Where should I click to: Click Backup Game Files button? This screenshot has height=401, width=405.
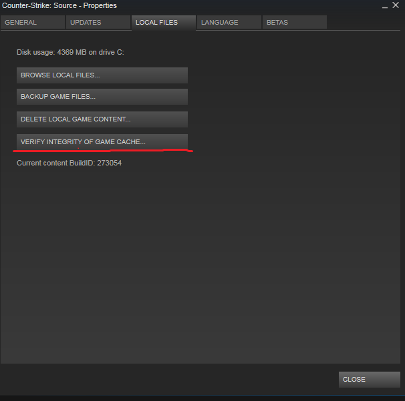tap(102, 97)
